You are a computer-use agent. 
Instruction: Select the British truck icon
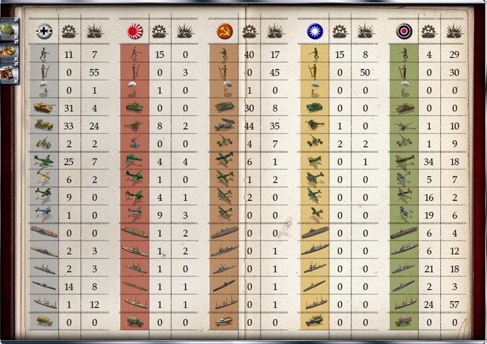pos(404,321)
